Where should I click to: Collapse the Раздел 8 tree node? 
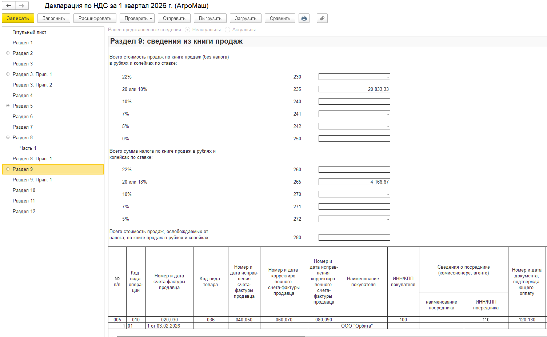(x=8, y=137)
